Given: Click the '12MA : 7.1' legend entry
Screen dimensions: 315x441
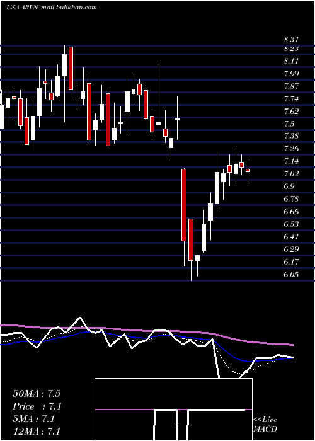Looking at the screenshot, I should pos(37,432).
